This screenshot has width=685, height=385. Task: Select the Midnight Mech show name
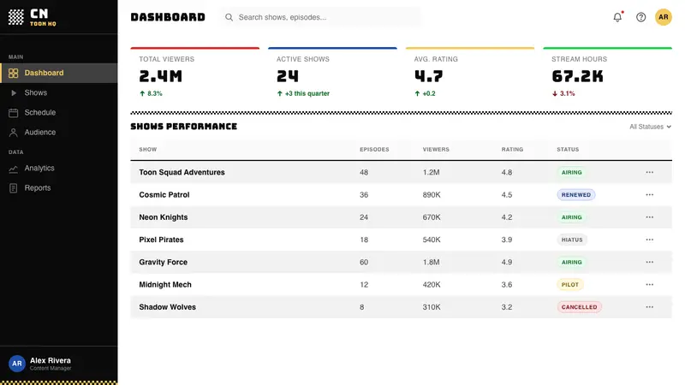[x=165, y=285]
